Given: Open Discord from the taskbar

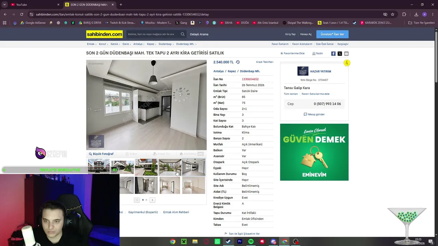Looking at the screenshot, I should (273, 242).
